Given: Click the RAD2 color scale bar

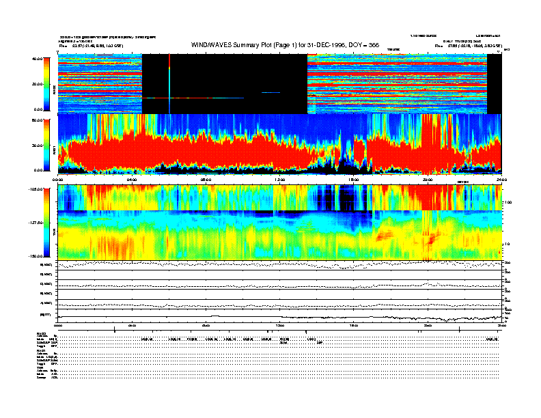Looking at the screenshot, I should pyautogui.click(x=46, y=84).
